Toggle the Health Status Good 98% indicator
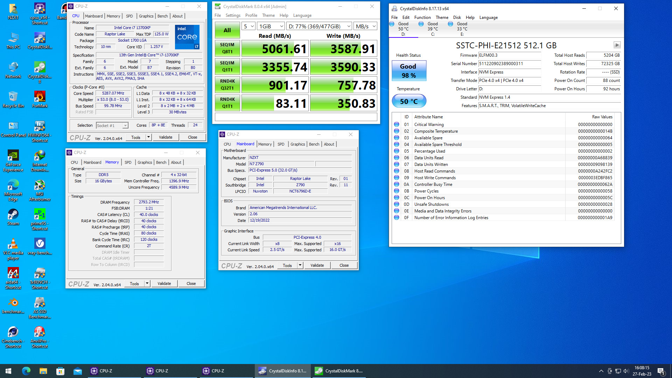This screenshot has width=672, height=378. click(x=408, y=70)
